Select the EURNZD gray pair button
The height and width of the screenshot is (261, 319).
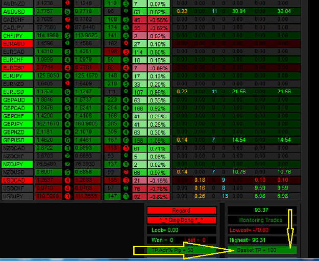pos(17,84)
